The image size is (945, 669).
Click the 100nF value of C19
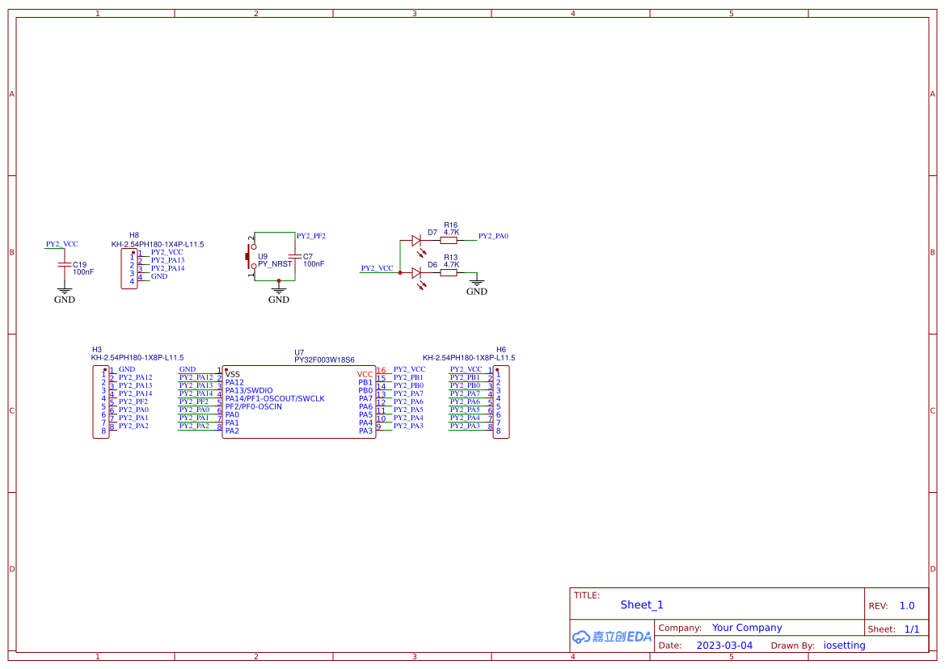[x=83, y=272]
